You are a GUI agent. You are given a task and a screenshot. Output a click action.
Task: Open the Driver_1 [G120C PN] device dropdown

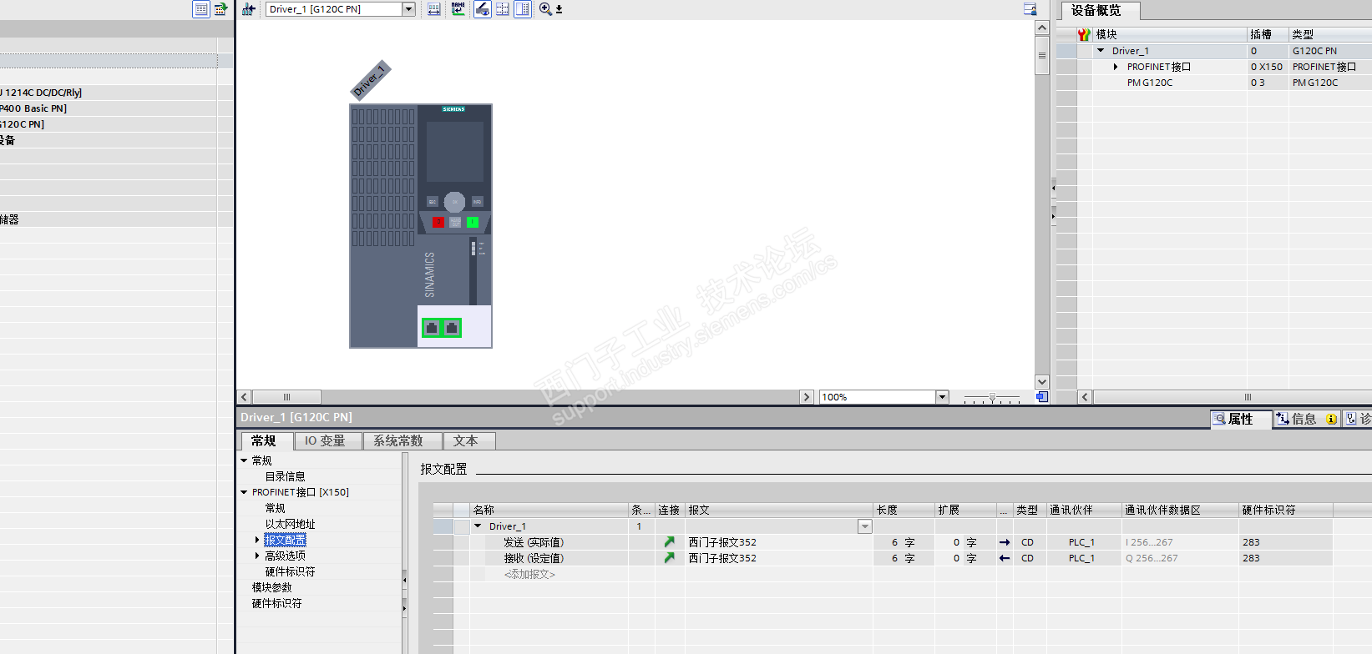[x=409, y=9]
